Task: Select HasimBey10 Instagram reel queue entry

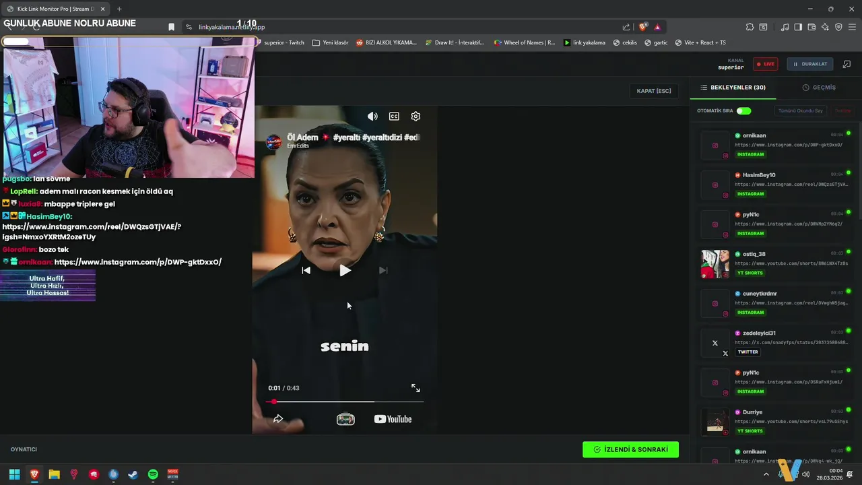Action: [776, 185]
